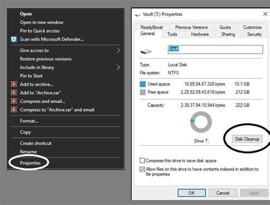This screenshot has height=205, width=270.
Task: Select Compress and email... entry
Action: [x=43, y=101]
